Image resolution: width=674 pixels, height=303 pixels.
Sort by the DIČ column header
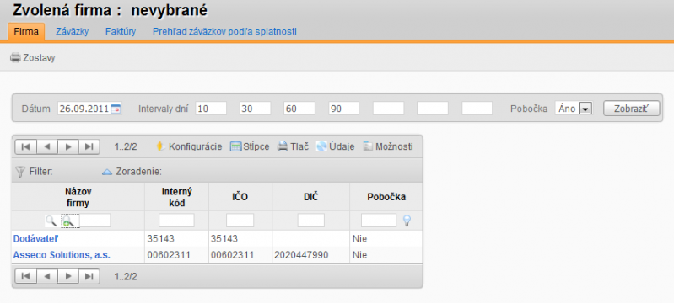(x=310, y=197)
